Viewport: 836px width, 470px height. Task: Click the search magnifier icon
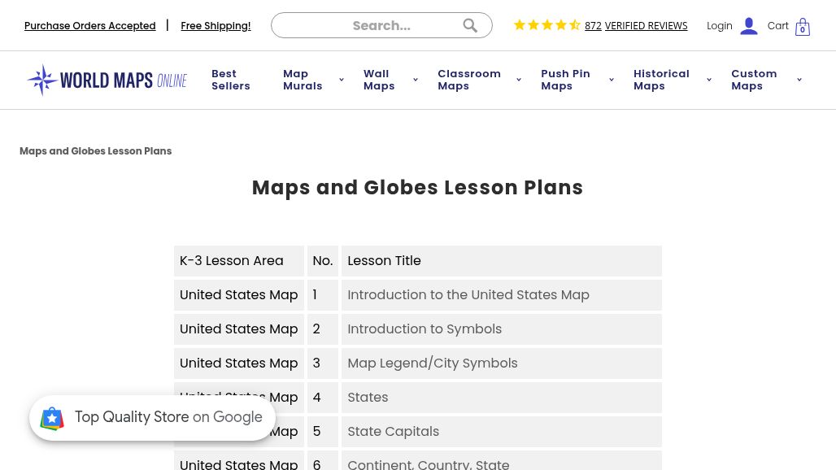tap(470, 26)
